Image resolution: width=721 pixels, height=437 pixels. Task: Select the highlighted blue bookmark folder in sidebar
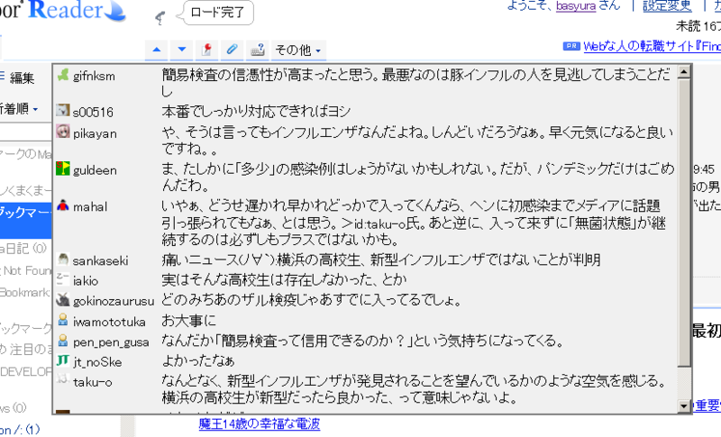[x=26, y=220]
